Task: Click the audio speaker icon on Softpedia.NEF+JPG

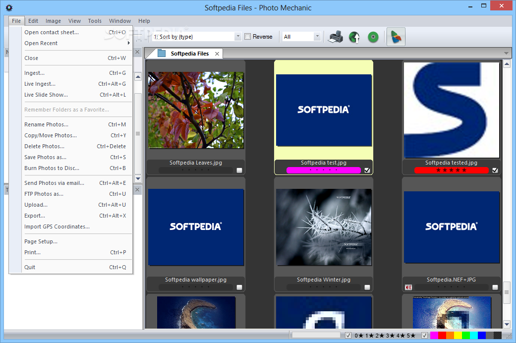Action: [408, 287]
